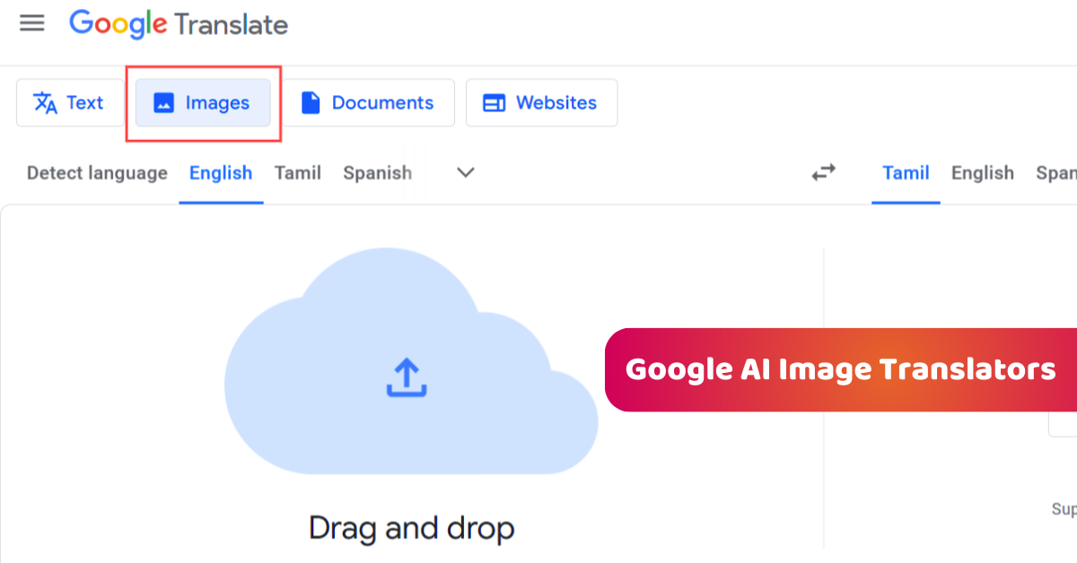The height and width of the screenshot is (563, 1077).
Task: Click the document icon on the Documents tab
Action: pyautogui.click(x=310, y=102)
